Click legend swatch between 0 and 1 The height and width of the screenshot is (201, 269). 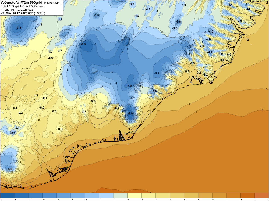(x=134, y=196)
